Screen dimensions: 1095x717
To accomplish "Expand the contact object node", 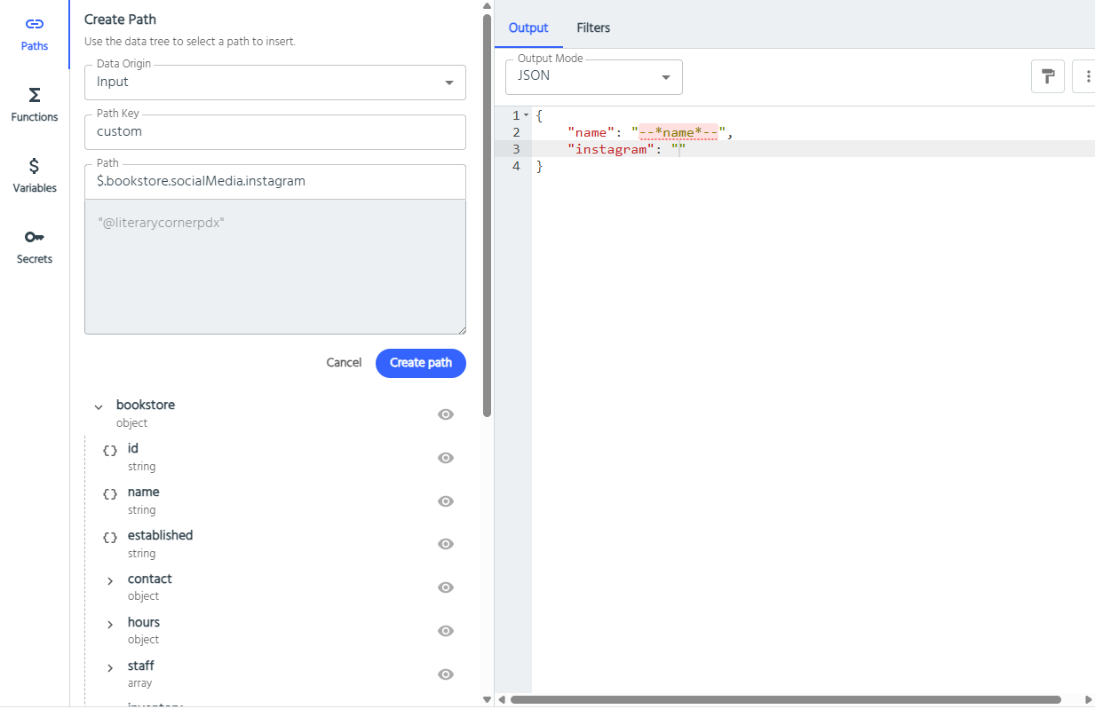I will 110,581.
